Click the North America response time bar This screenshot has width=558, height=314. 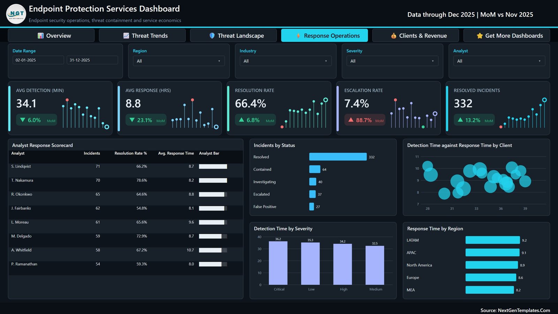coord(492,265)
